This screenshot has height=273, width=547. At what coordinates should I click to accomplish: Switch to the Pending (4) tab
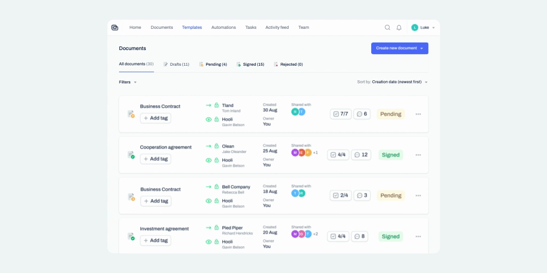click(x=213, y=64)
